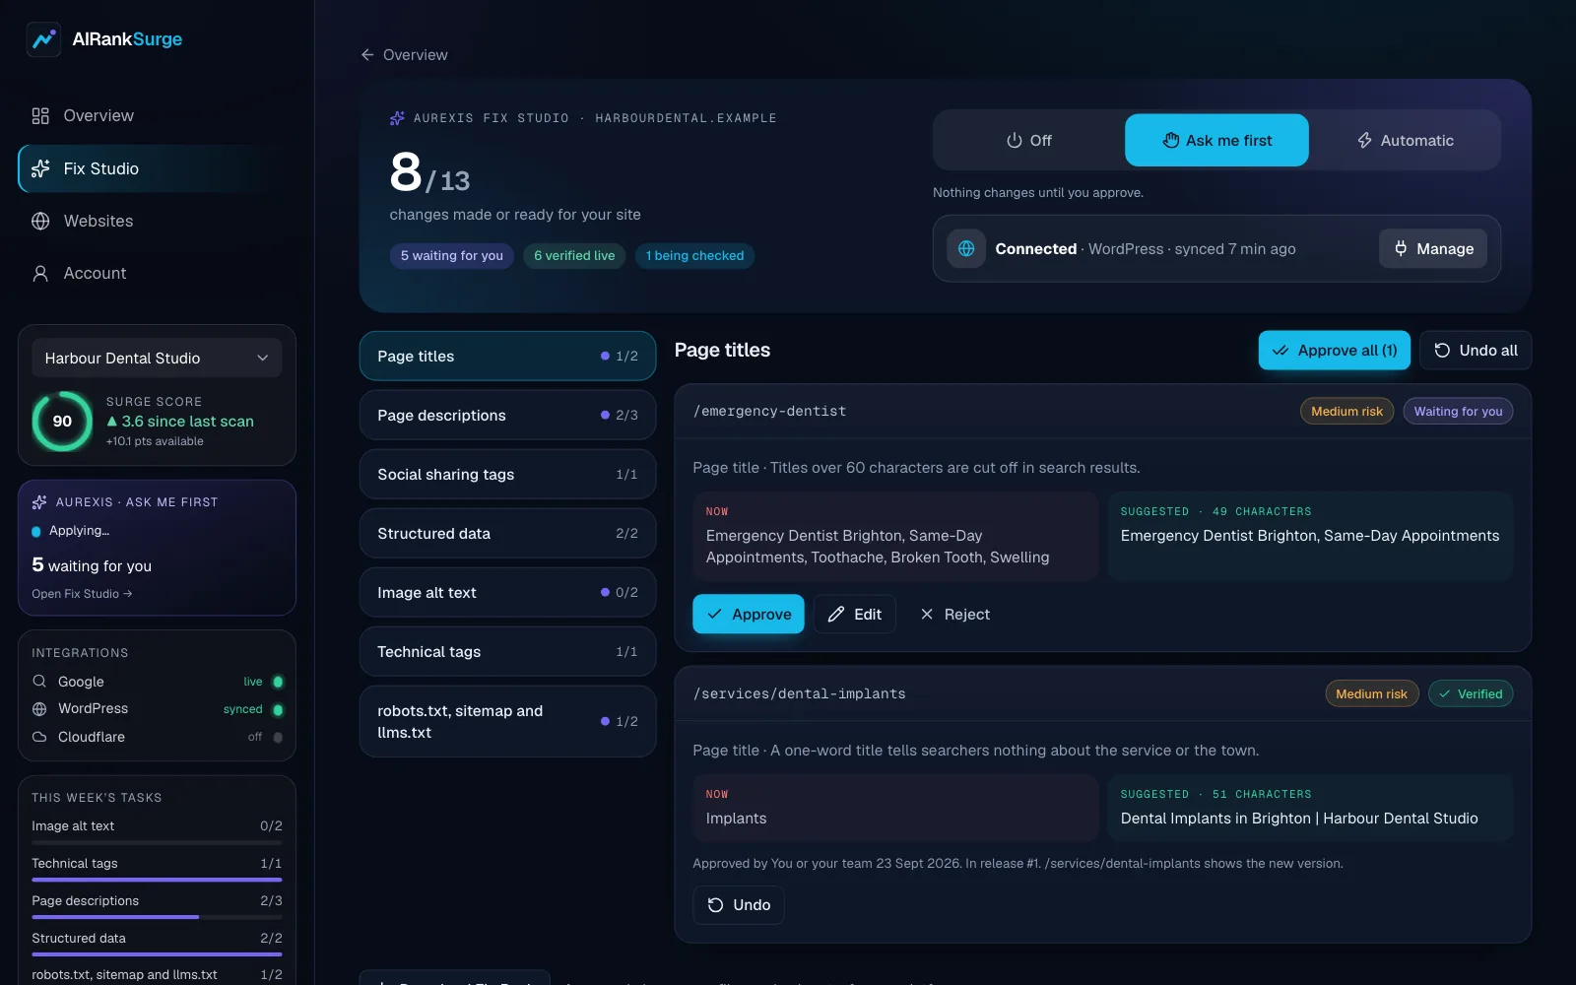1576x985 pixels.
Task: Toggle the Google live status indicator
Action: (x=278, y=682)
